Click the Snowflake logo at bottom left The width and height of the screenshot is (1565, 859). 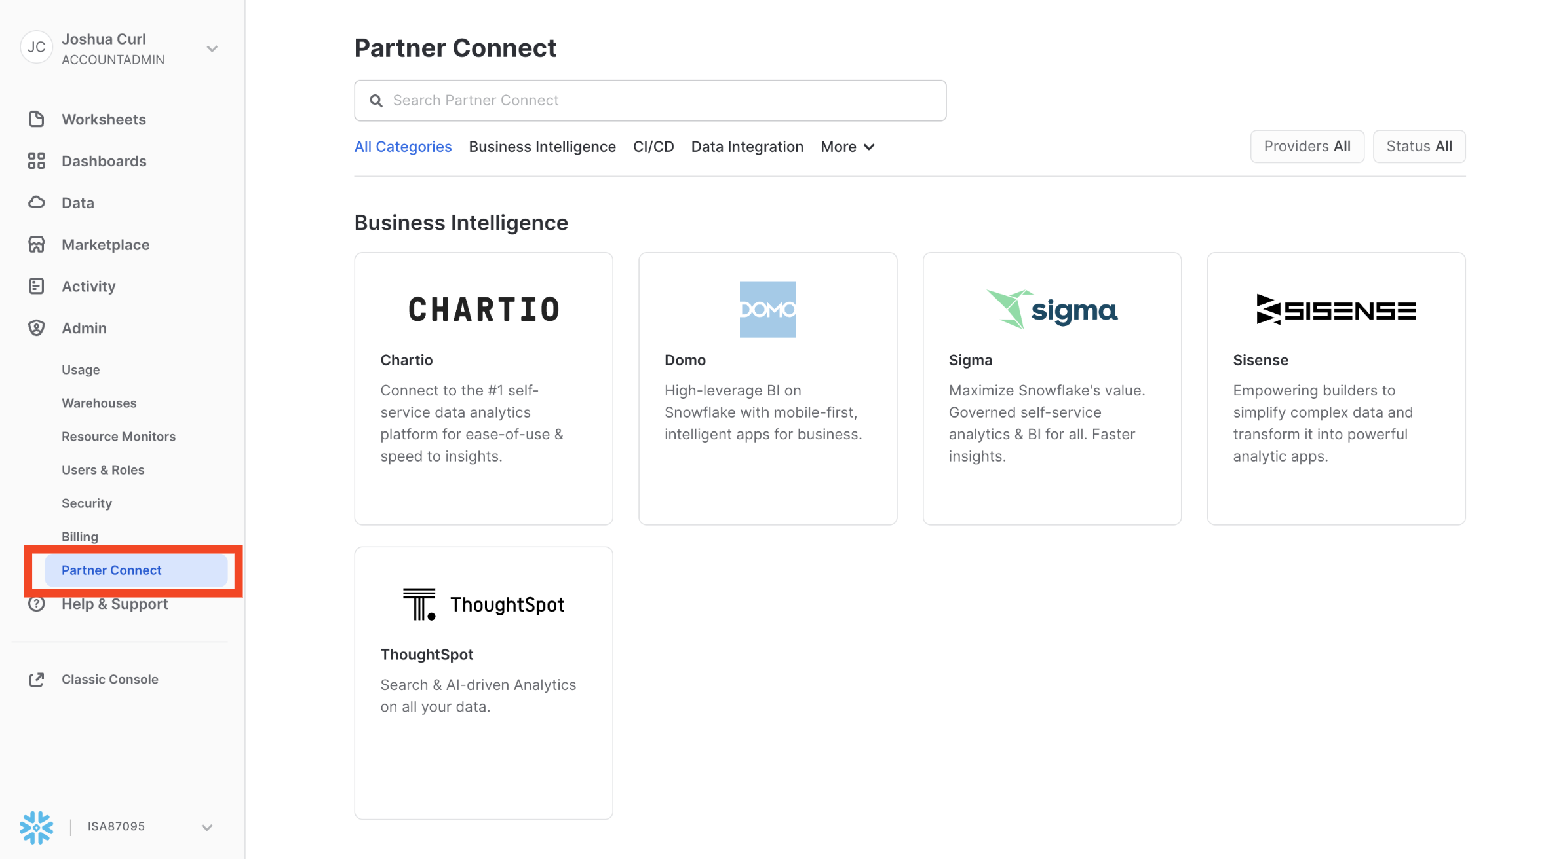tap(37, 827)
